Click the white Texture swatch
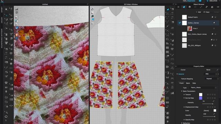The width and height of the screenshot is (221, 124). [201, 95]
